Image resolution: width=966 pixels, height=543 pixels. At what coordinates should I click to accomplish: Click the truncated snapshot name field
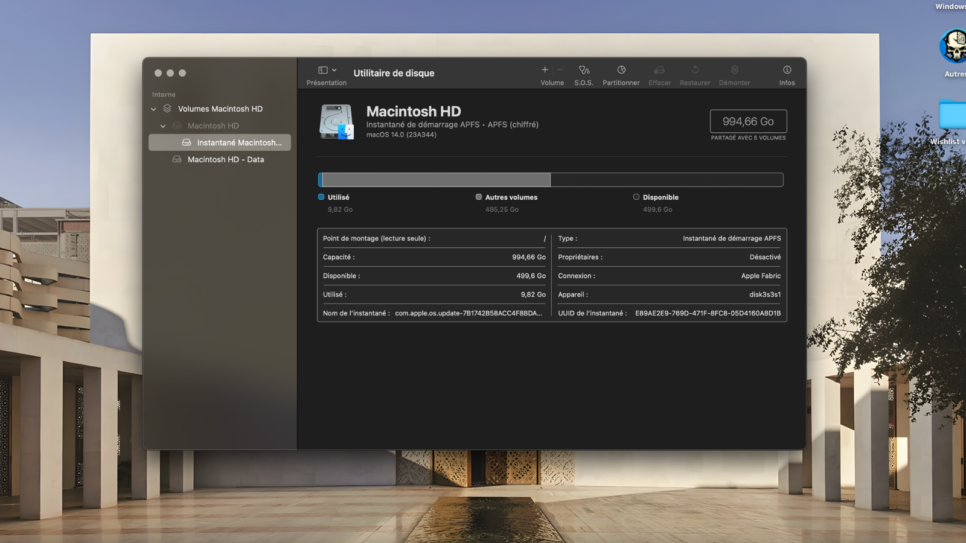468,313
